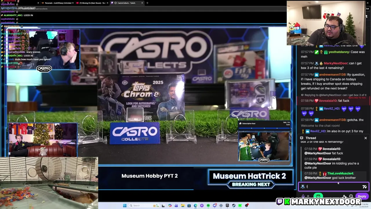Click 'im kidding you're a cutie pie' message
Image resolution: width=371 pixels, height=209 pixels.
(x=332, y=165)
